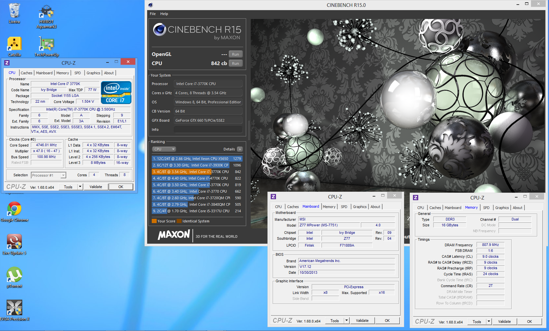
Task: Click the Core Voltage 1.504 V value
Action: (88, 101)
